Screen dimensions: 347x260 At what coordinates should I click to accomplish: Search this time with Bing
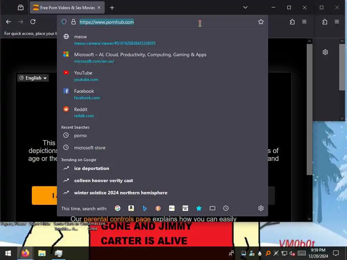pyautogui.click(x=145, y=208)
